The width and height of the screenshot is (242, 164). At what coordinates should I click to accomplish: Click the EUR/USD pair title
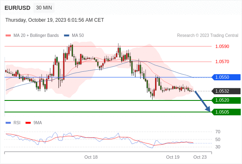[18, 8]
